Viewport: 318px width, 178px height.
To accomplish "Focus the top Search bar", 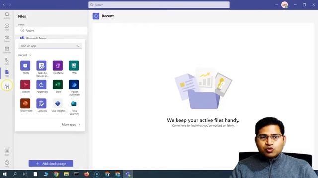I will [x=159, y=5].
